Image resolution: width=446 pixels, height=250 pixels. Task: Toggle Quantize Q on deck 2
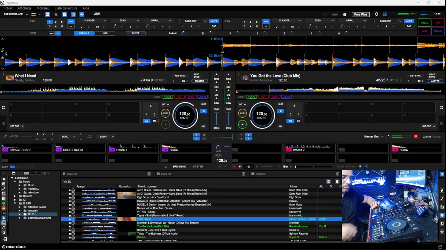point(280,111)
